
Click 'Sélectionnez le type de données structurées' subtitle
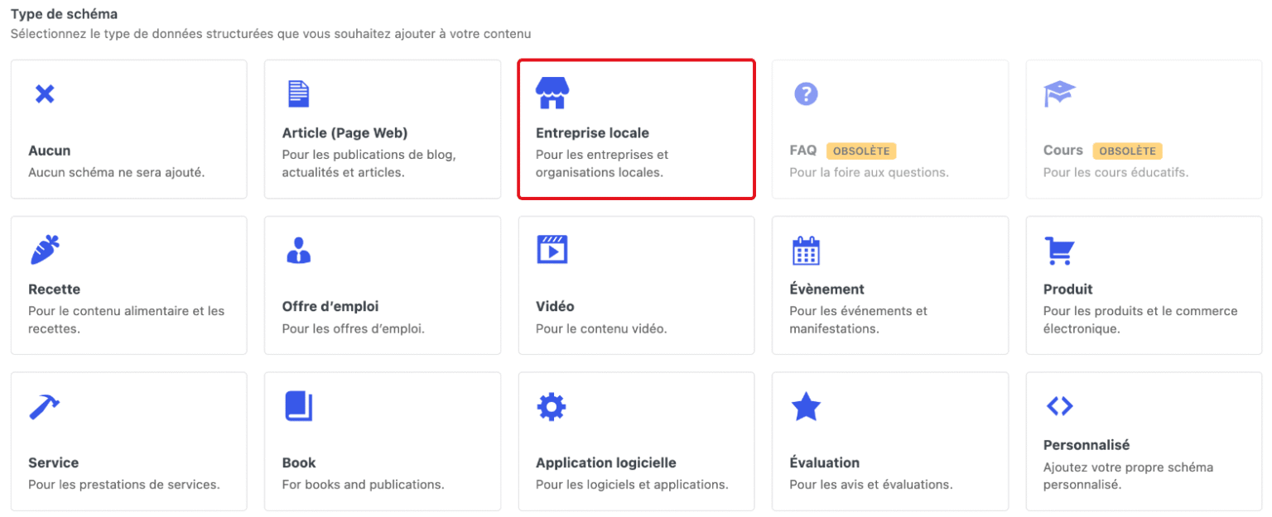pos(270,35)
